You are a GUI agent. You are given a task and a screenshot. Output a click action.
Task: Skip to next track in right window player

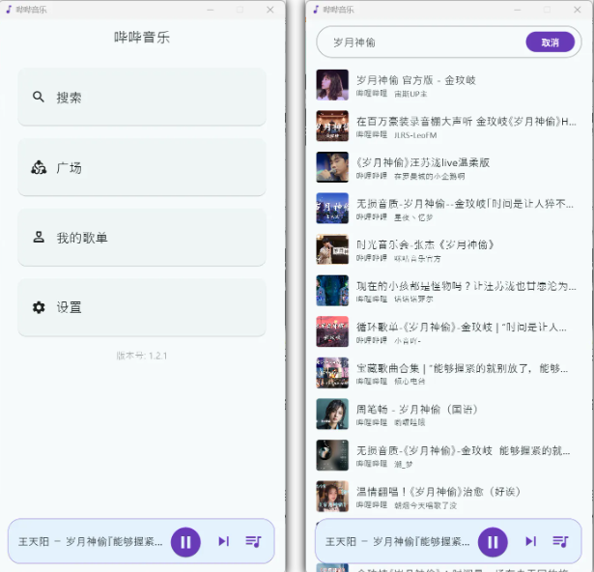[x=531, y=541]
